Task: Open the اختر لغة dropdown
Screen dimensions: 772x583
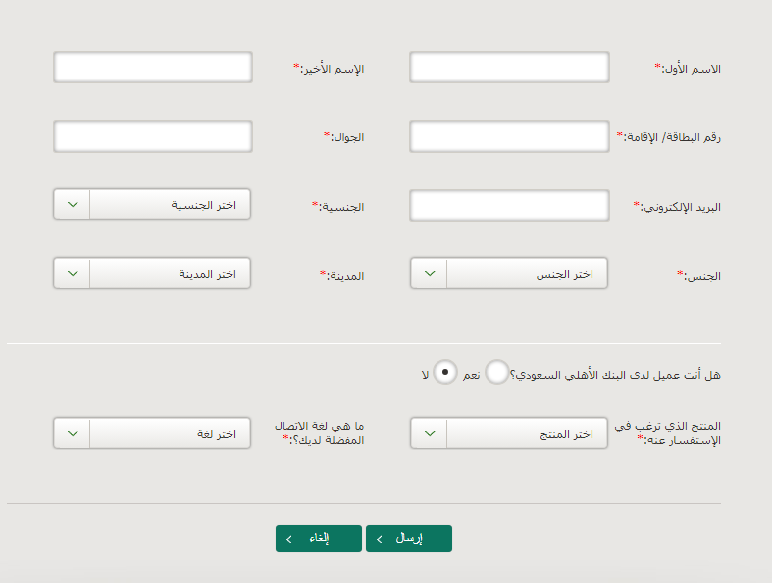Action: [152, 433]
